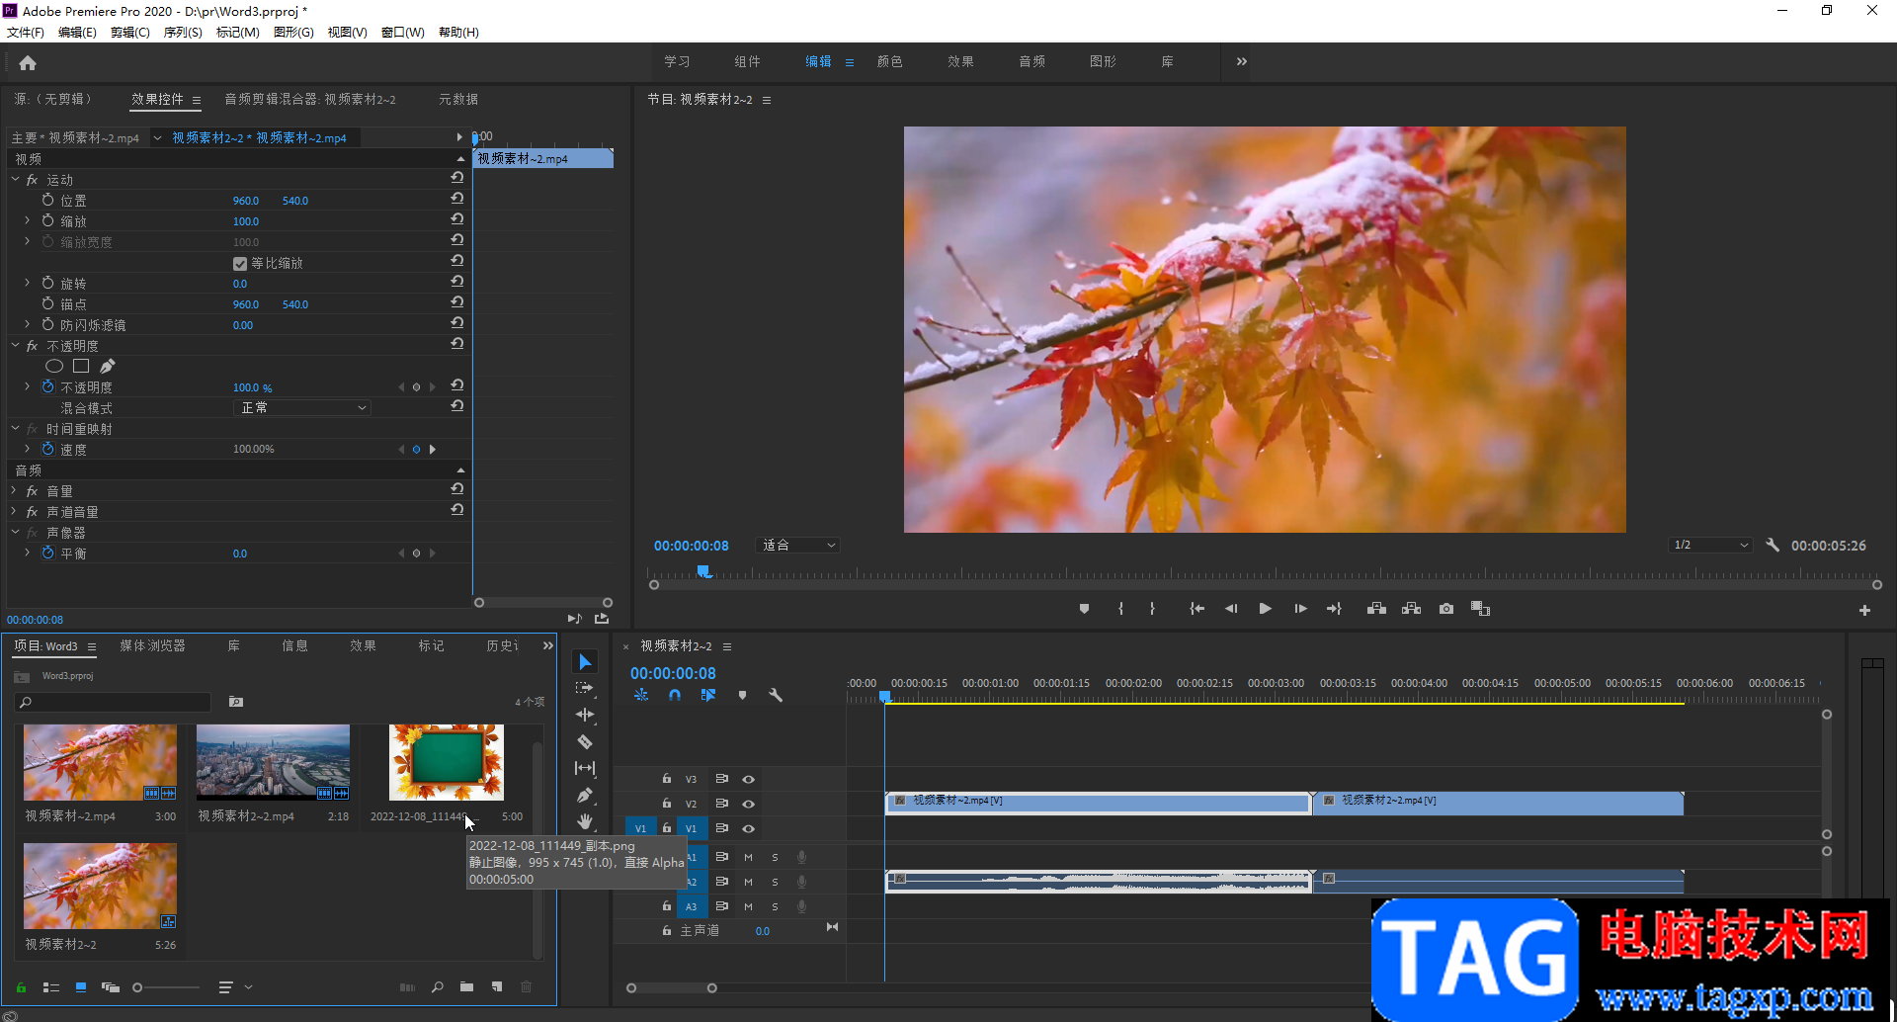The height and width of the screenshot is (1022, 1897).
Task: Toggle V1 track visibility eye
Action: click(749, 828)
